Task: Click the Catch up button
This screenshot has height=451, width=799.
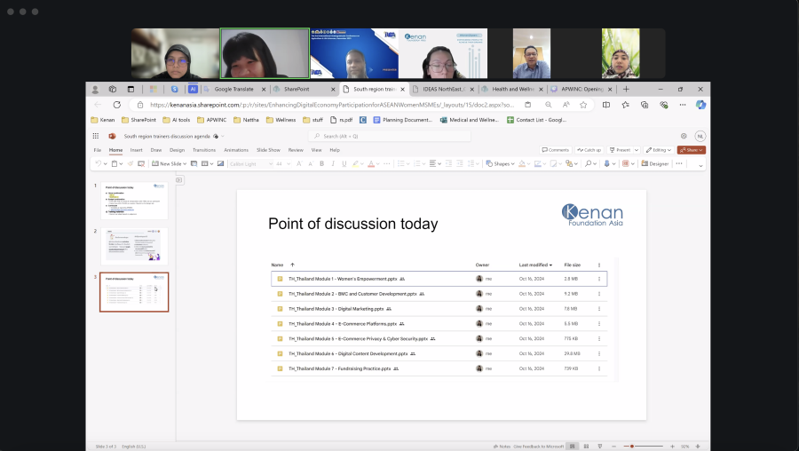Action: 589,150
